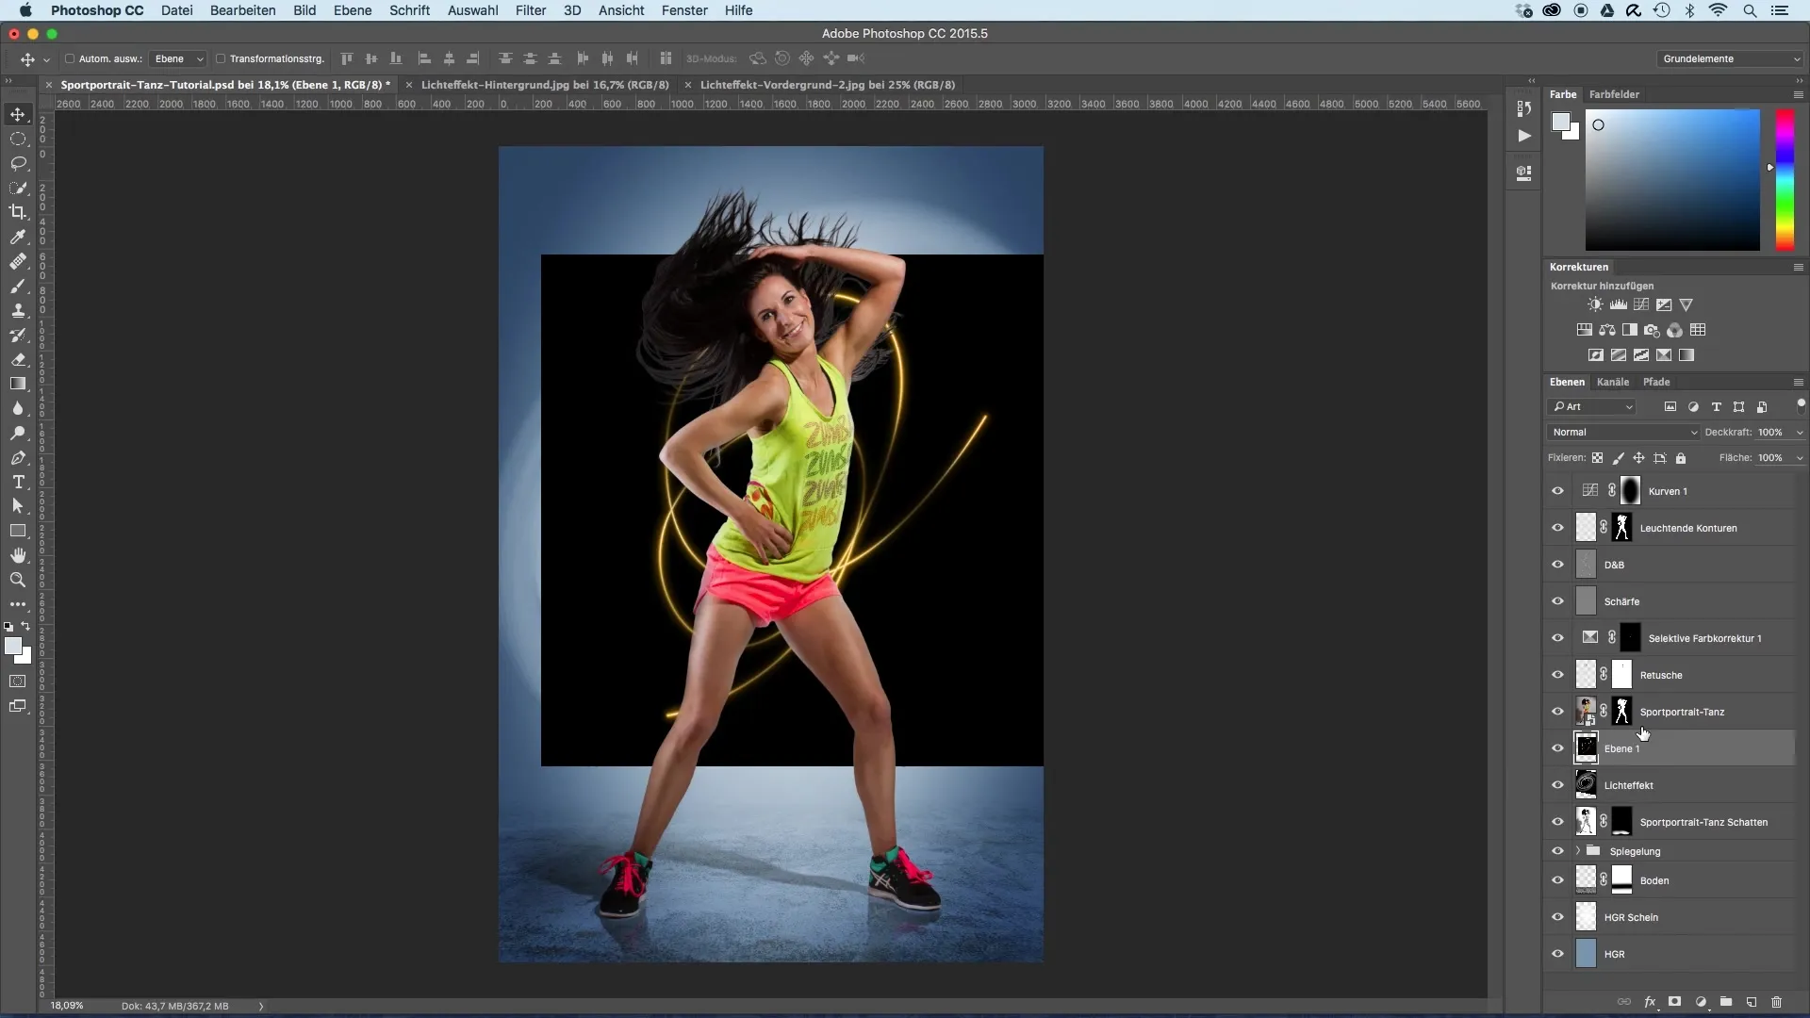Switch to the Kanäle tab

tap(1613, 382)
